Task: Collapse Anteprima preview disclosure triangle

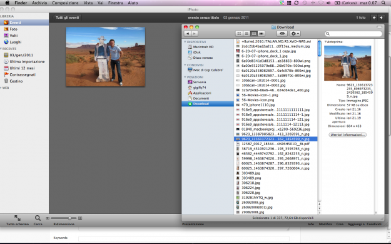Action: click(x=326, y=42)
